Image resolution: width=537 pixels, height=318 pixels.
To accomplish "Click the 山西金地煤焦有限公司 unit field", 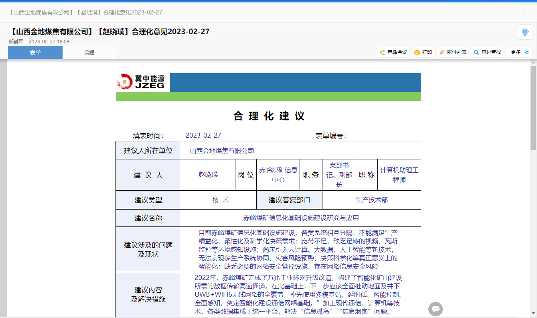I will [x=301, y=151].
